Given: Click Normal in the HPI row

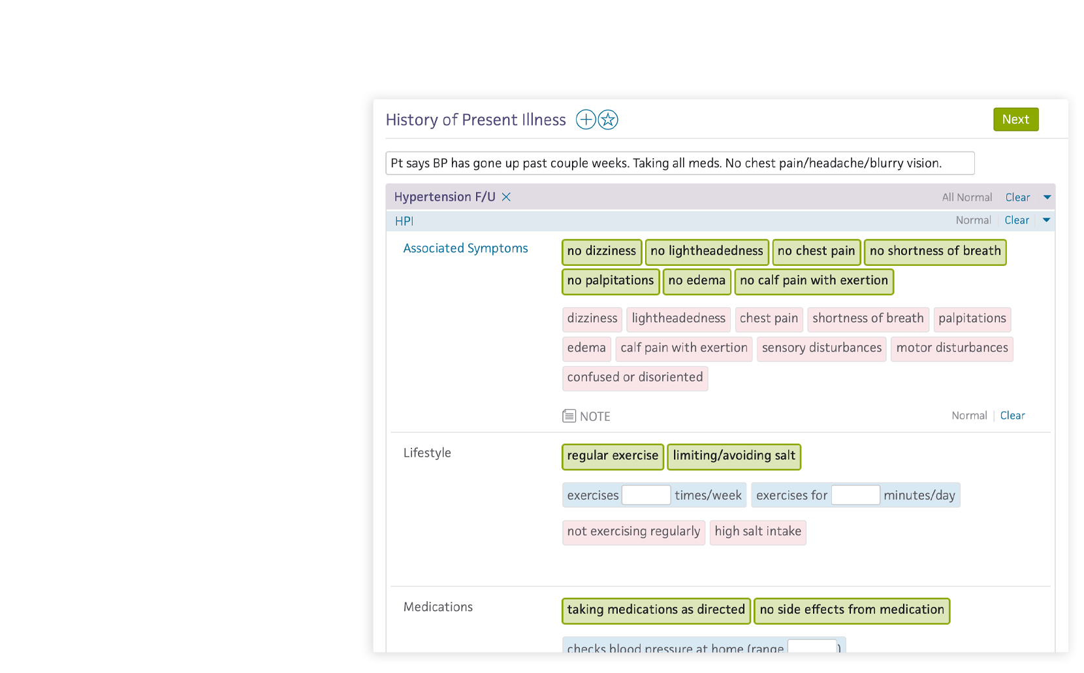Looking at the screenshot, I should pyautogui.click(x=973, y=220).
